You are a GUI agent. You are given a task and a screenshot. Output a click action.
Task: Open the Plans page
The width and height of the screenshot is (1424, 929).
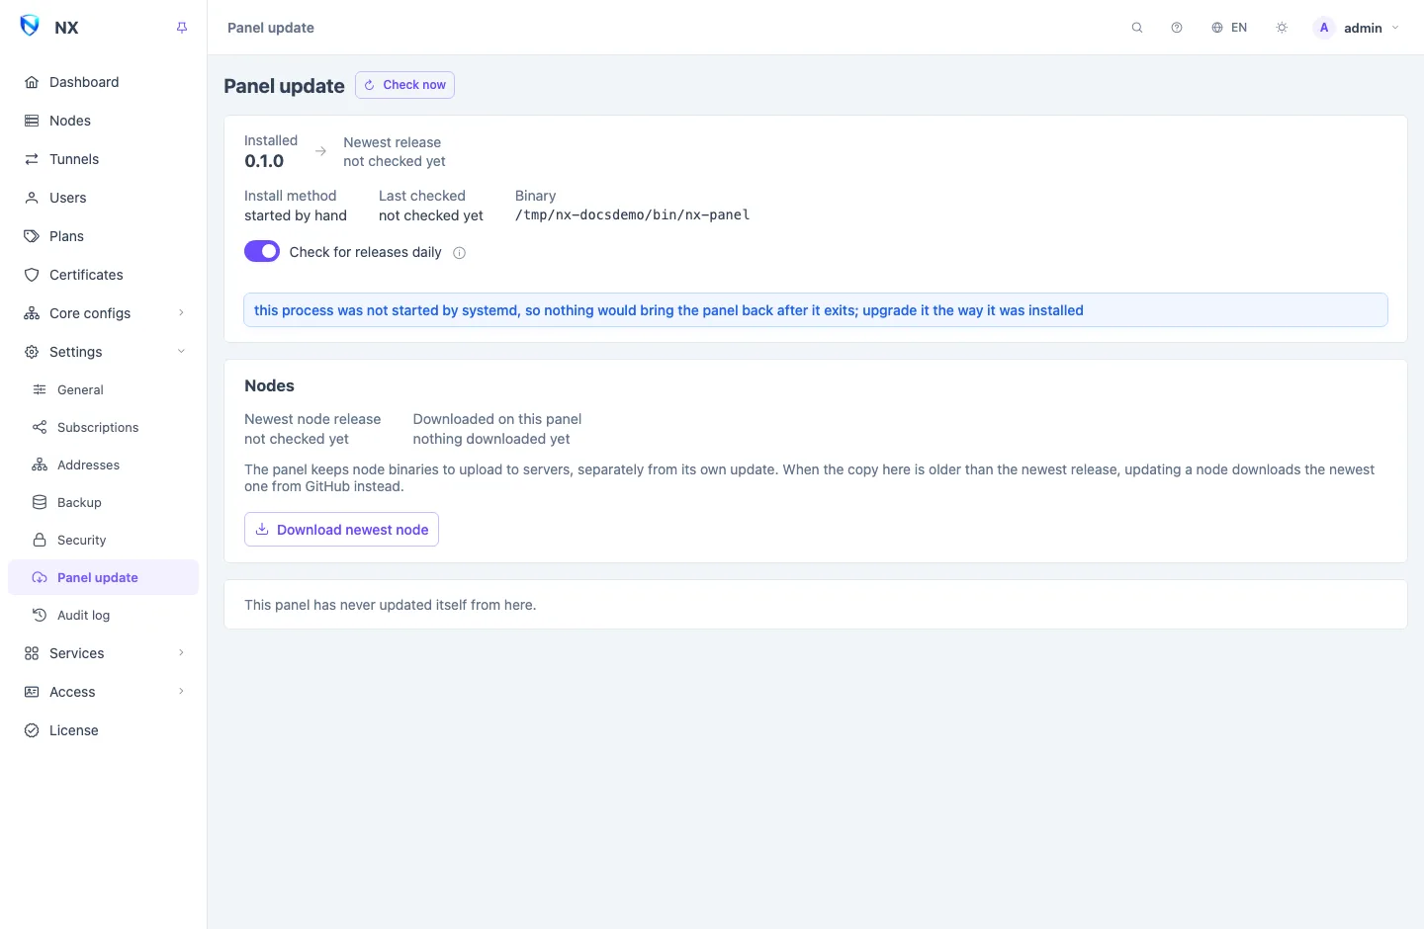tap(103, 236)
